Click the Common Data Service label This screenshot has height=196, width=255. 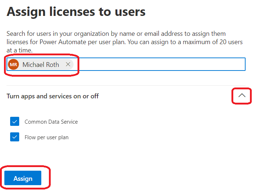[51, 122]
